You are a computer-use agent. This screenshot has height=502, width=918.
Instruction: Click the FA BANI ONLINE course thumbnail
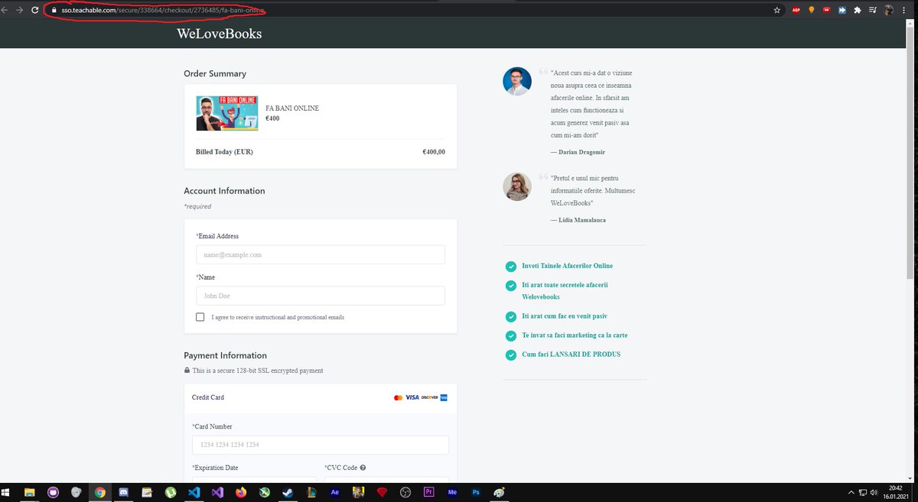[x=226, y=113]
